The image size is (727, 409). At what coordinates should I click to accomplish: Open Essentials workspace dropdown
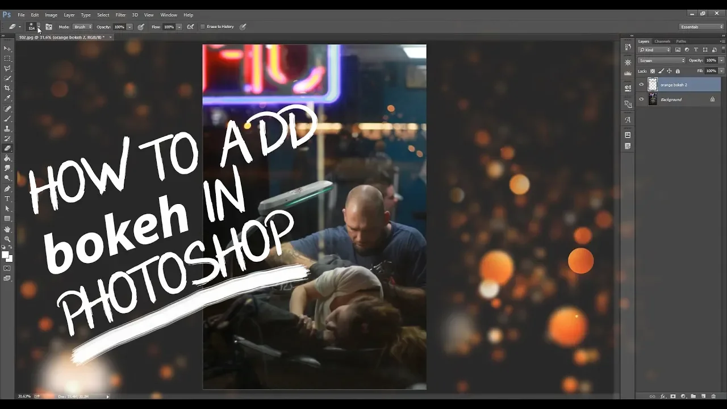701,27
